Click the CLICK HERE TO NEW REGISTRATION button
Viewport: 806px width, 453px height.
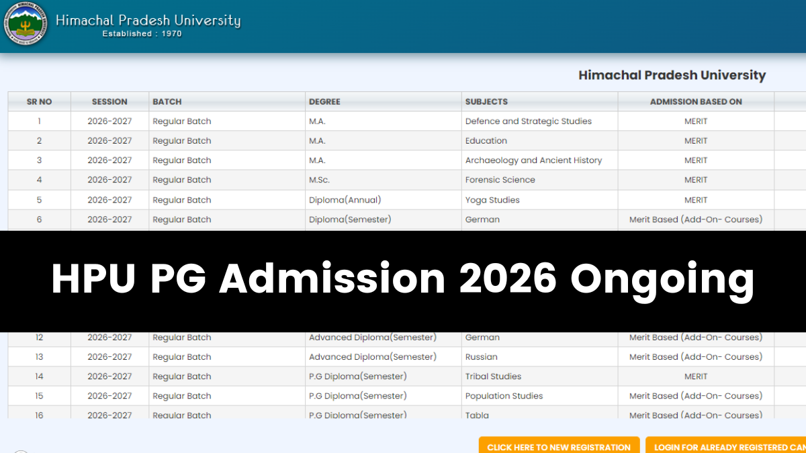[x=559, y=446]
